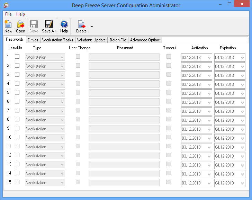The height and width of the screenshot is (200, 252).
Task: Expand the Create button dropdown arrow
Action: pos(92,27)
